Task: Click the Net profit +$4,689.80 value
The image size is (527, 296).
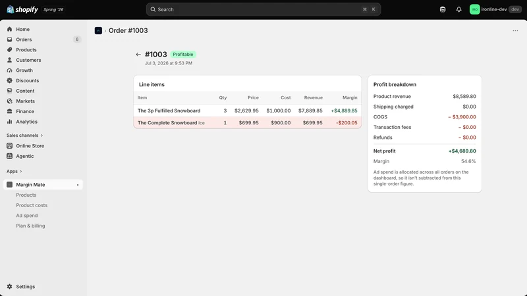Action: click(x=462, y=151)
